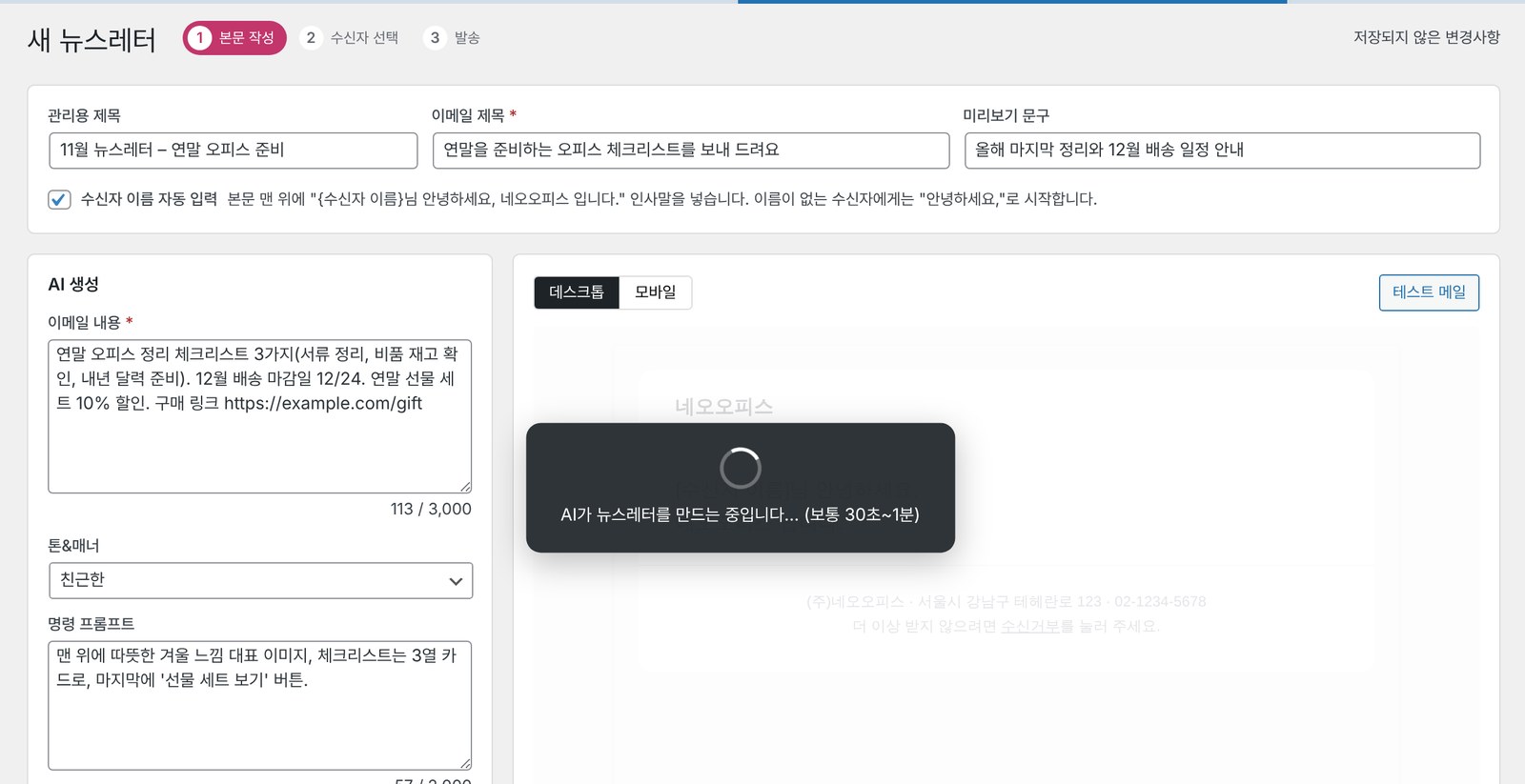Click the 네오오피스 brand name in preview
The image size is (1525, 784).
(723, 407)
